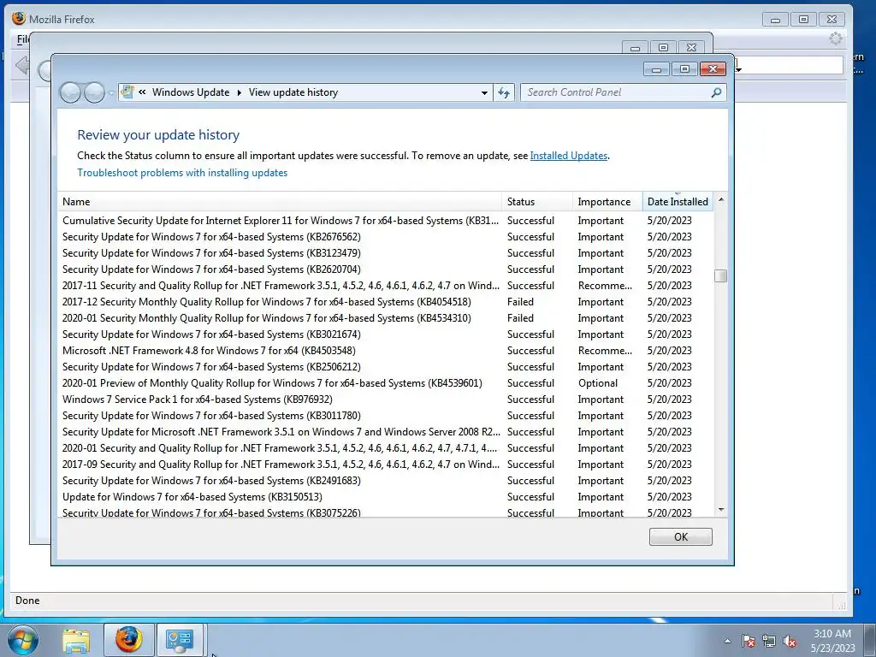The width and height of the screenshot is (876, 657).
Task: Select the failed KB4054518 rollup row
Action: [x=386, y=302]
